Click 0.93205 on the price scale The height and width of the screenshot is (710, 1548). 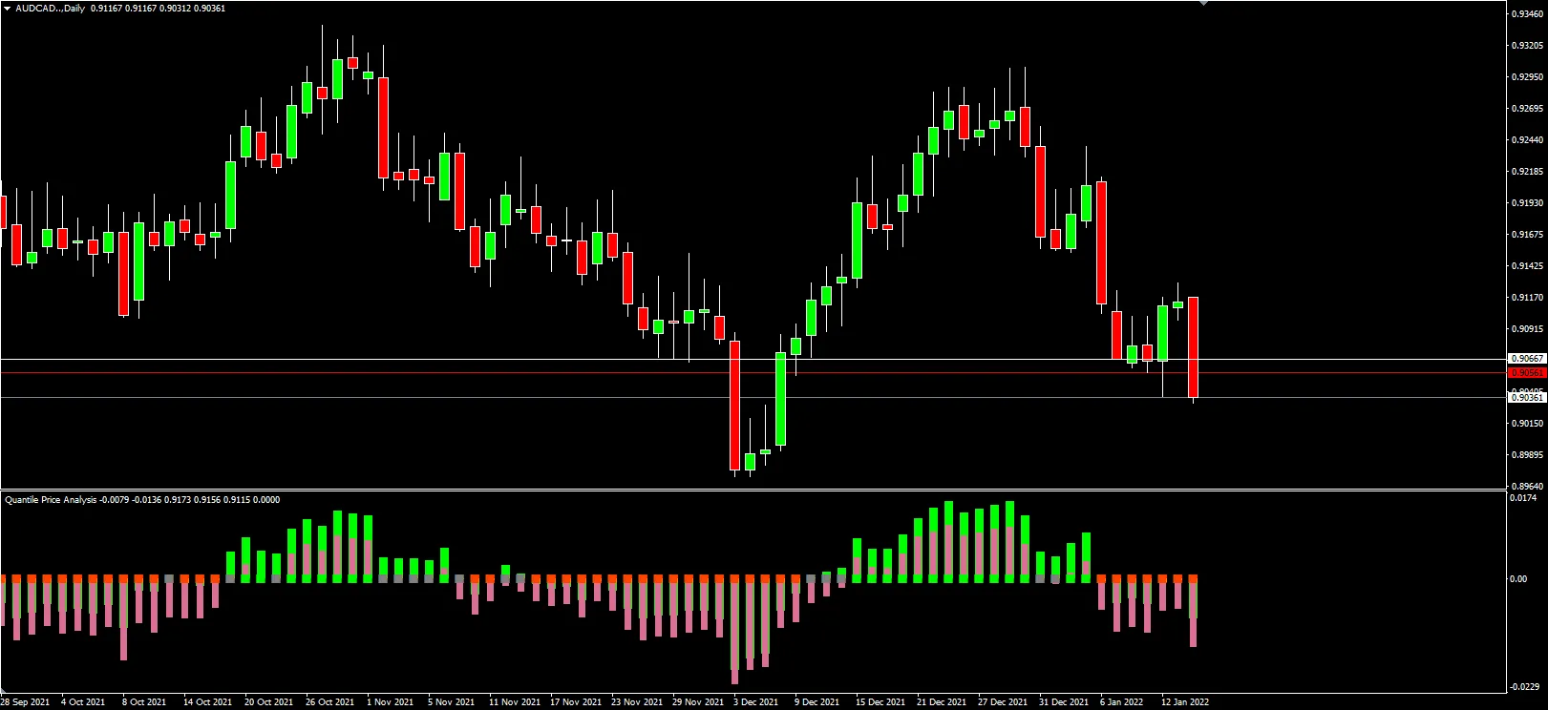coord(1529,46)
